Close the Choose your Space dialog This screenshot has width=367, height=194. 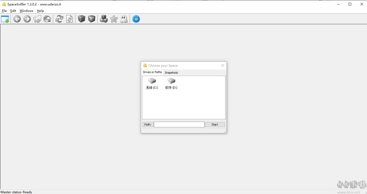point(223,66)
